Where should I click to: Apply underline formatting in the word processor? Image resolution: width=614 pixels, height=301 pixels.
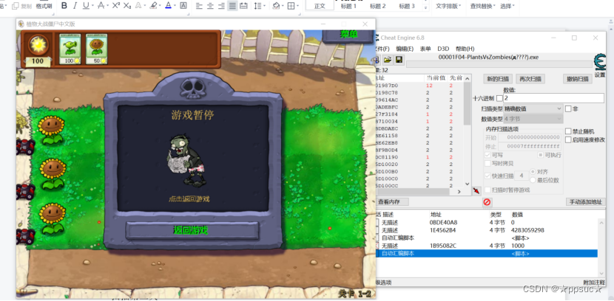point(84,6)
